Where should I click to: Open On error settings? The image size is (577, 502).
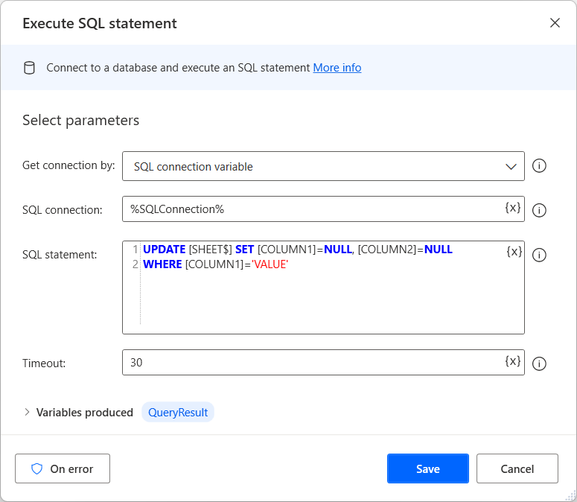63,468
